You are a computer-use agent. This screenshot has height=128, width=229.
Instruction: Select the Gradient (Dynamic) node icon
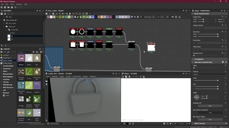(29, 99)
